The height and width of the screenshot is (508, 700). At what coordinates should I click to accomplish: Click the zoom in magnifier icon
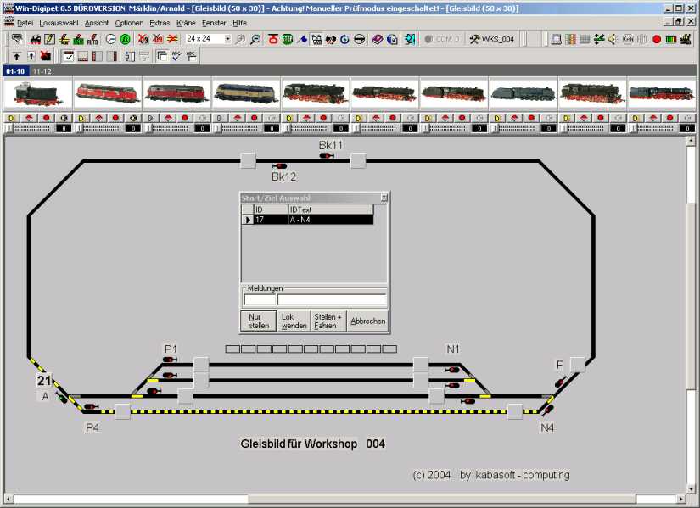click(x=241, y=39)
